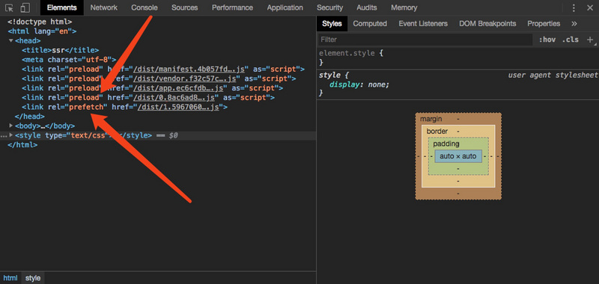Open the Audits tab
Viewport: 599px width, 284px height.
click(x=366, y=7)
